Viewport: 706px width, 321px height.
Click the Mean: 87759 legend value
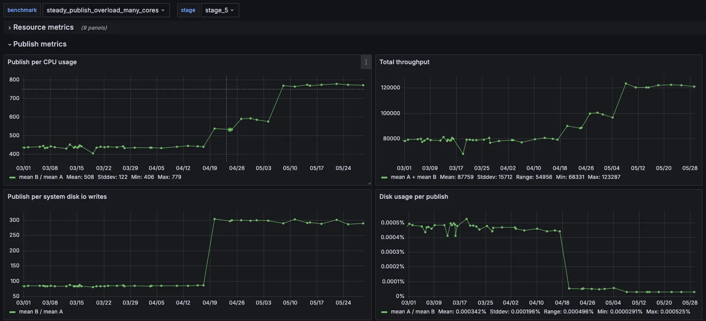point(457,177)
